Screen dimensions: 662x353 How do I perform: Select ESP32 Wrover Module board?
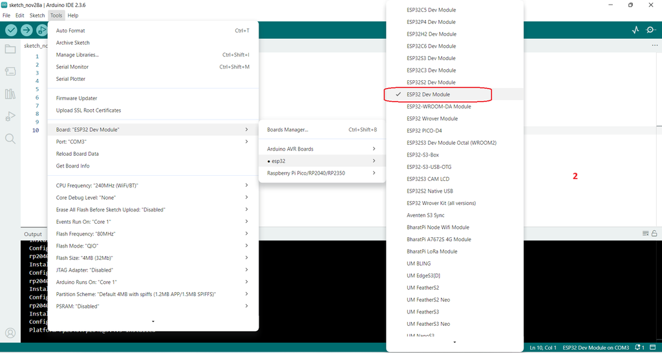pos(454,119)
